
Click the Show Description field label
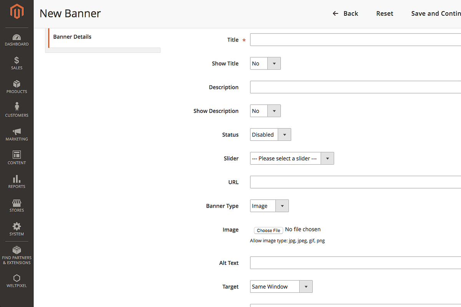pyautogui.click(x=216, y=111)
